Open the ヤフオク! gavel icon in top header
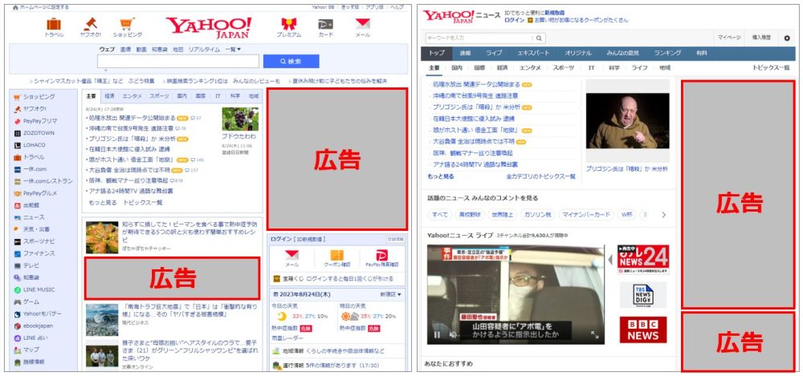803x376 pixels. 90,24
